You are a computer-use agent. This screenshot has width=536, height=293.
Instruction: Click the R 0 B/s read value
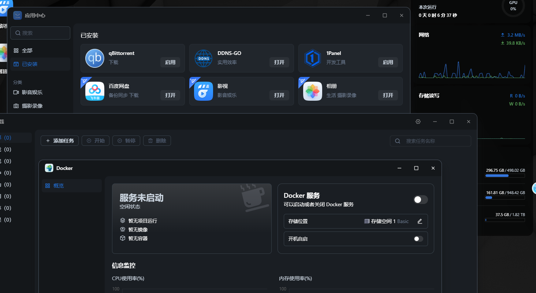[518, 96]
